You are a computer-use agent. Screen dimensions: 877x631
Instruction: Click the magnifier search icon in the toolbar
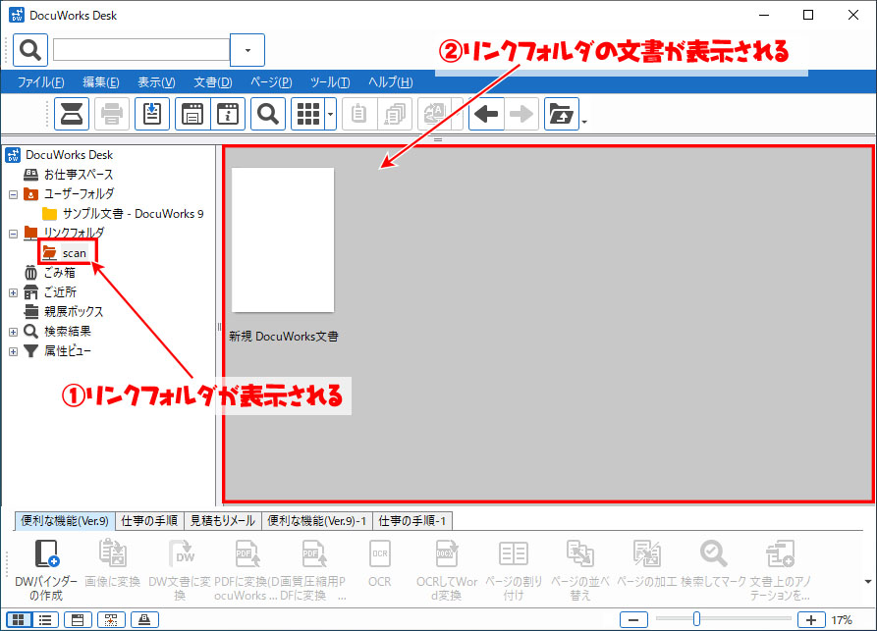pyautogui.click(x=268, y=114)
